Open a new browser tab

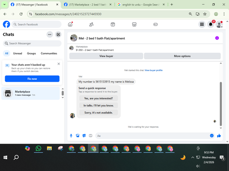click(x=172, y=5)
